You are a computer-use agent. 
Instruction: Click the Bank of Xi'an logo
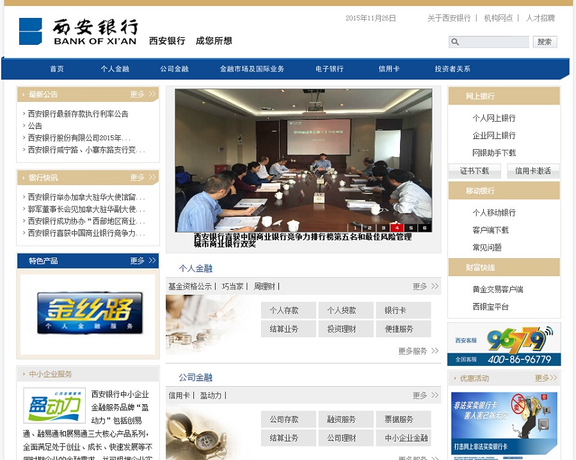pos(78,31)
